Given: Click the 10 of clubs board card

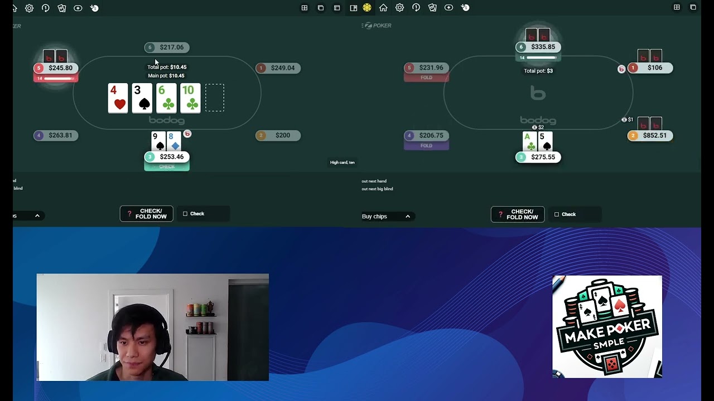Looking at the screenshot, I should pyautogui.click(x=190, y=98).
